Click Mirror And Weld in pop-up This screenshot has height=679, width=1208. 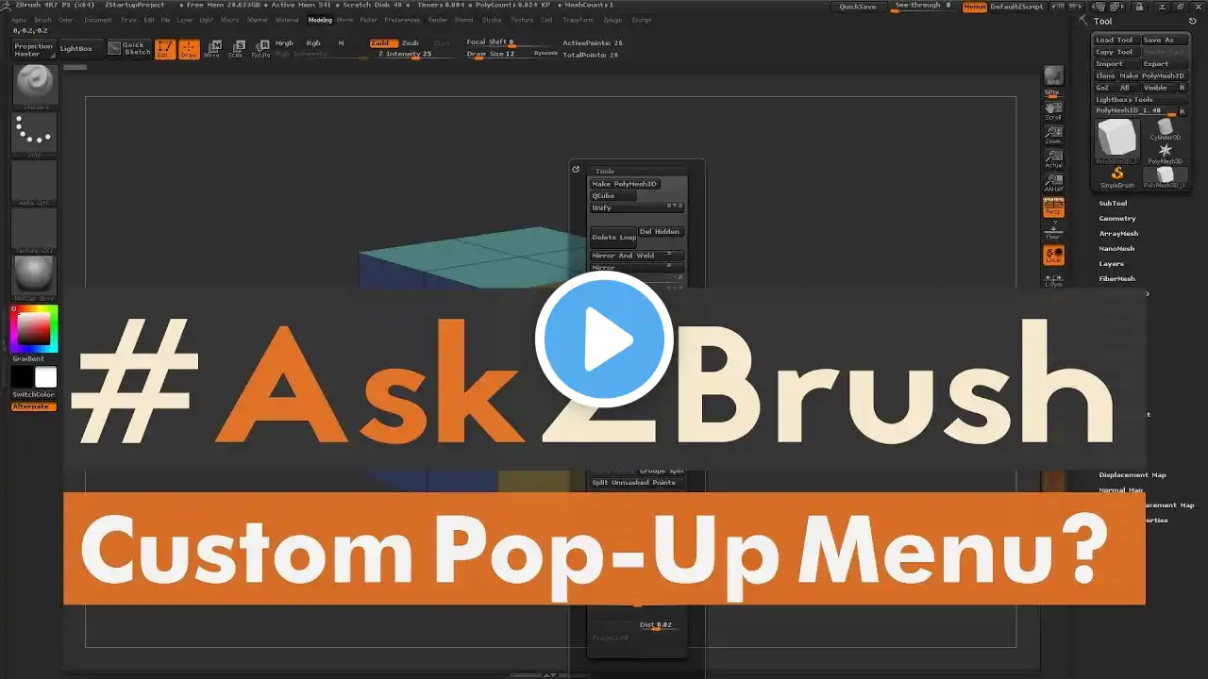click(x=637, y=256)
